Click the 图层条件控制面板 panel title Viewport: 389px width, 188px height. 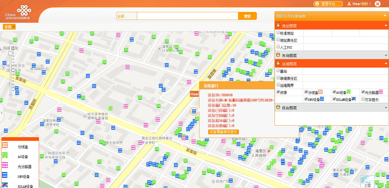pyautogui.click(x=291, y=16)
